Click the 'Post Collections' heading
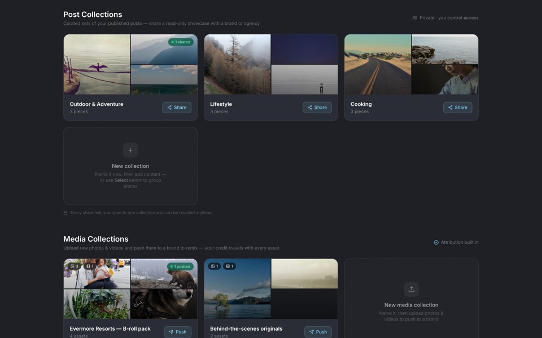 coord(93,15)
